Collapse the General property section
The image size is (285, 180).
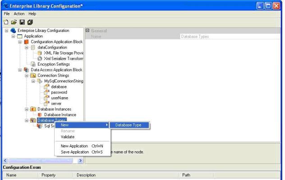[87, 31]
